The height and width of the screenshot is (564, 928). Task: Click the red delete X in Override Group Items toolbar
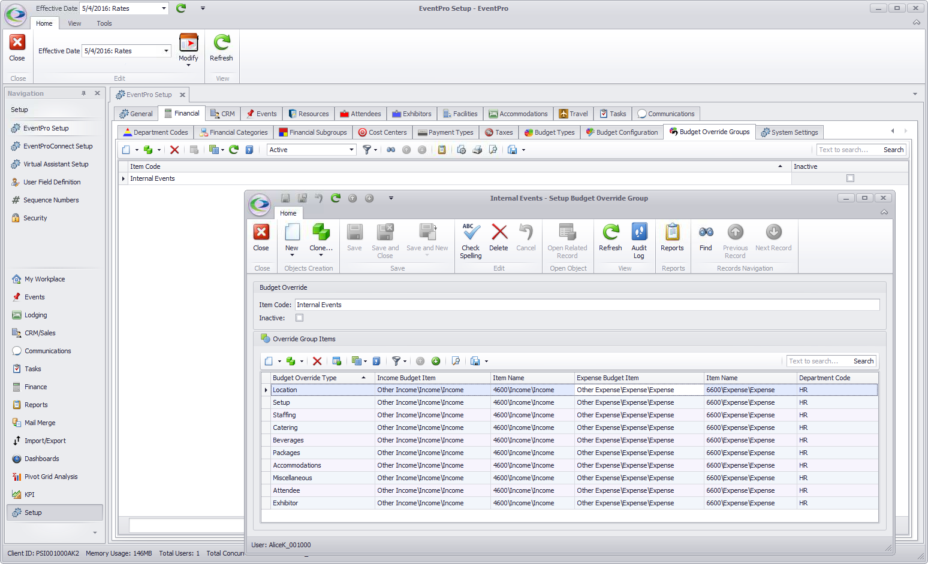317,361
